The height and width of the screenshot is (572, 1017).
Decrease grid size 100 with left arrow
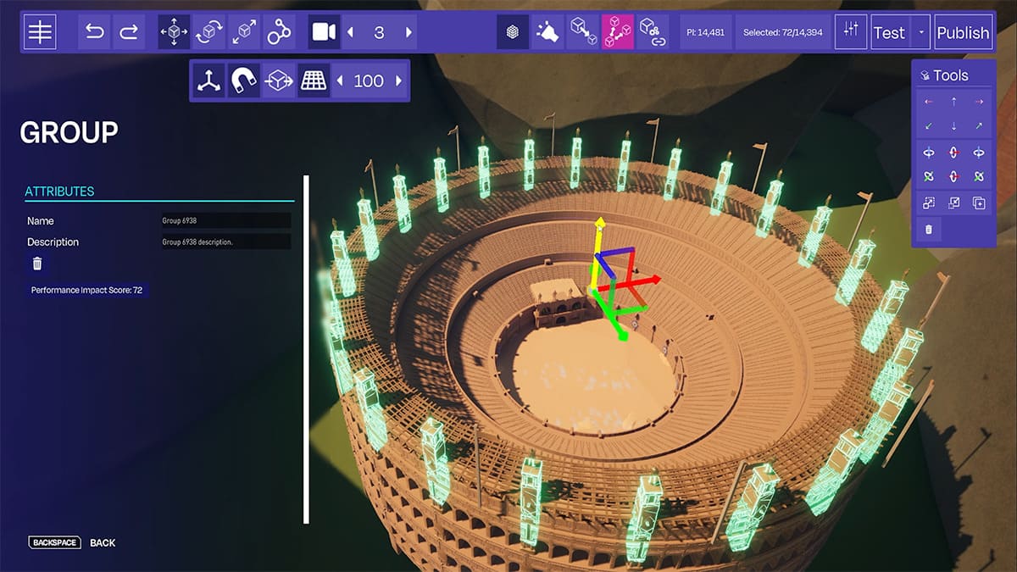[x=341, y=81]
